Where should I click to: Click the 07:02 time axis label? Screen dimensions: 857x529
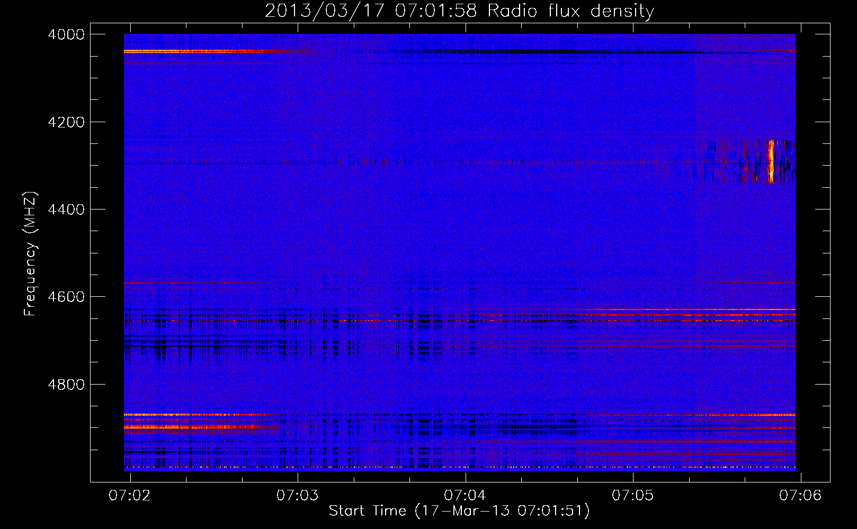pos(130,495)
